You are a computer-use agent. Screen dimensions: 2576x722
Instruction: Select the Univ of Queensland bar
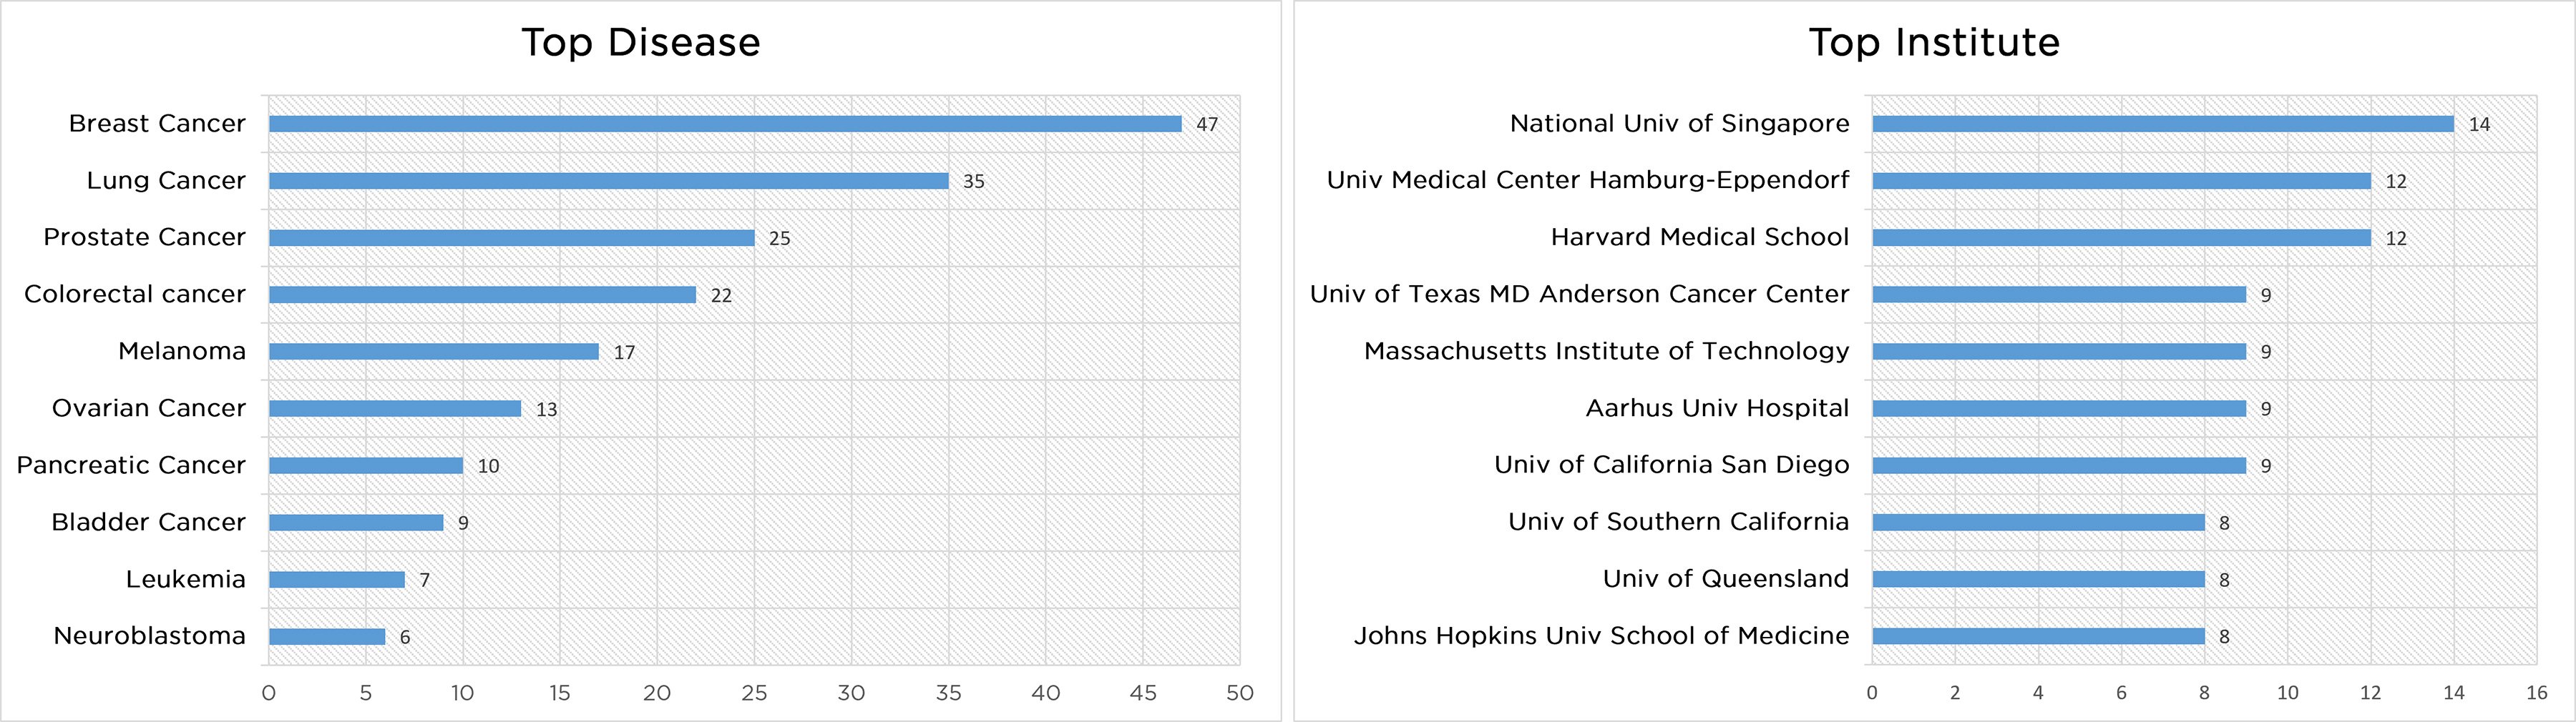(x=2038, y=579)
